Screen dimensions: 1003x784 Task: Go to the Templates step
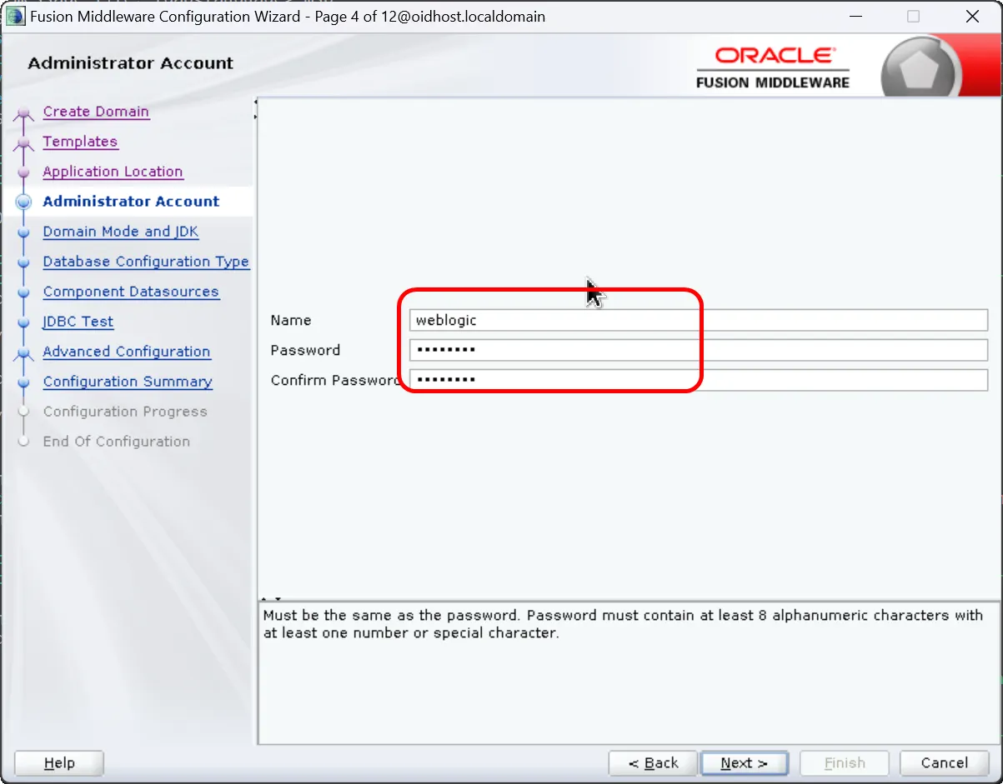click(x=80, y=142)
